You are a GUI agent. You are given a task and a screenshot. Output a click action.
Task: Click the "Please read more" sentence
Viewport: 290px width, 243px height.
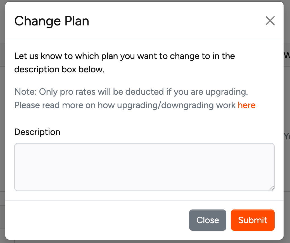[x=84, y=105]
